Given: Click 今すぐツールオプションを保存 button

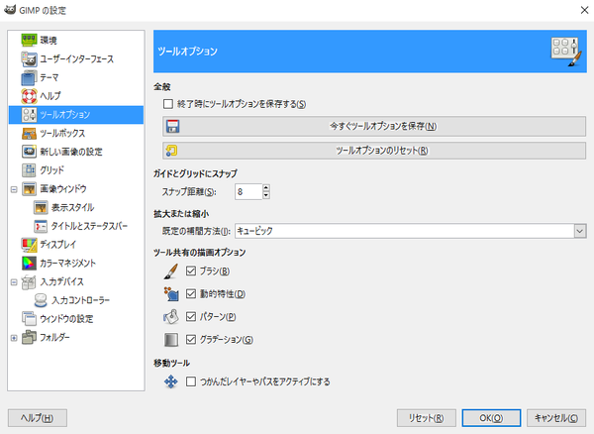Looking at the screenshot, I should click(x=374, y=126).
